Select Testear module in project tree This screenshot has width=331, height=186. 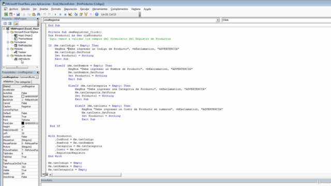point(22,52)
